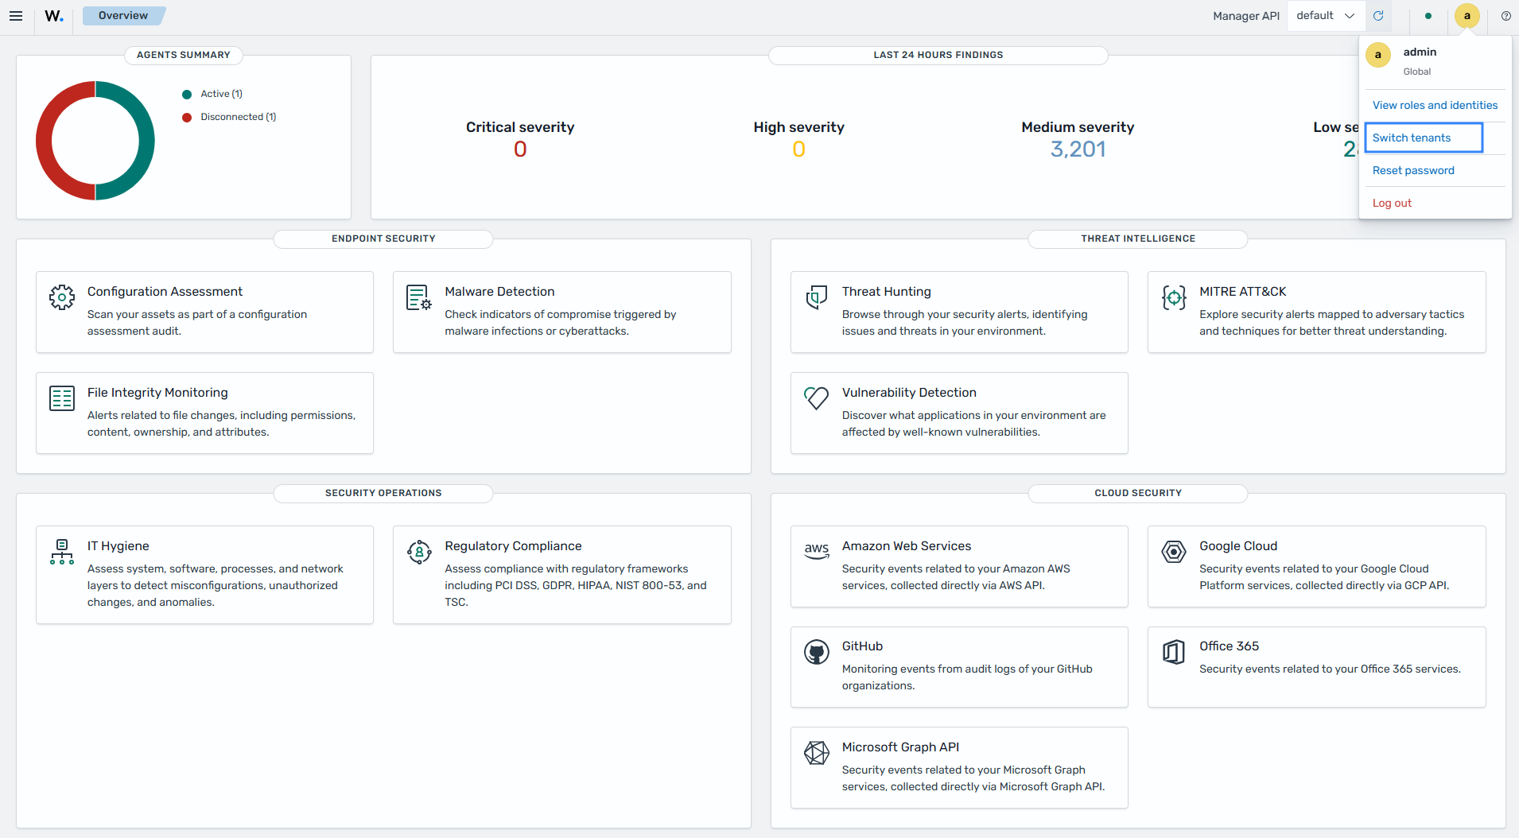This screenshot has height=838, width=1519.
Task: Click the Critical severity heading
Action: [x=520, y=127]
